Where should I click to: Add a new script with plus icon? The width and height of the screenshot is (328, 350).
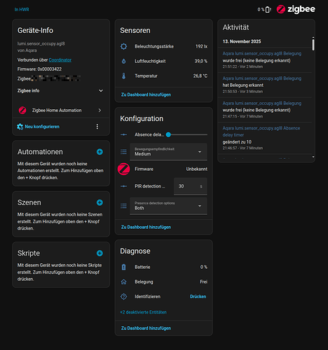tap(100, 253)
